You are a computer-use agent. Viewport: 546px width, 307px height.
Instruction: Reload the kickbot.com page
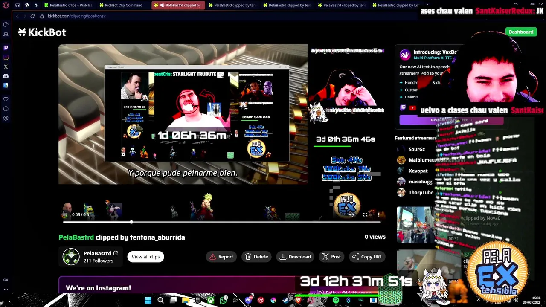(x=32, y=16)
